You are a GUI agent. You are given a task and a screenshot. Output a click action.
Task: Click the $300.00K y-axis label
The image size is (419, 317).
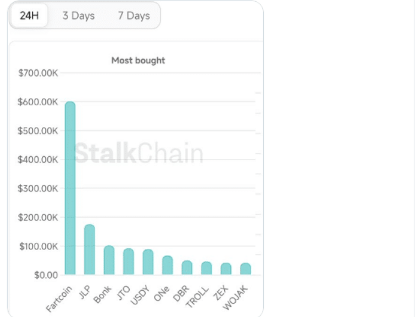tap(38, 189)
